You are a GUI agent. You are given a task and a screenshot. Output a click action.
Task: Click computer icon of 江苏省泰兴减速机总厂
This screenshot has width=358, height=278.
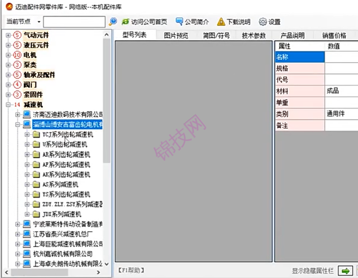pos(27,234)
